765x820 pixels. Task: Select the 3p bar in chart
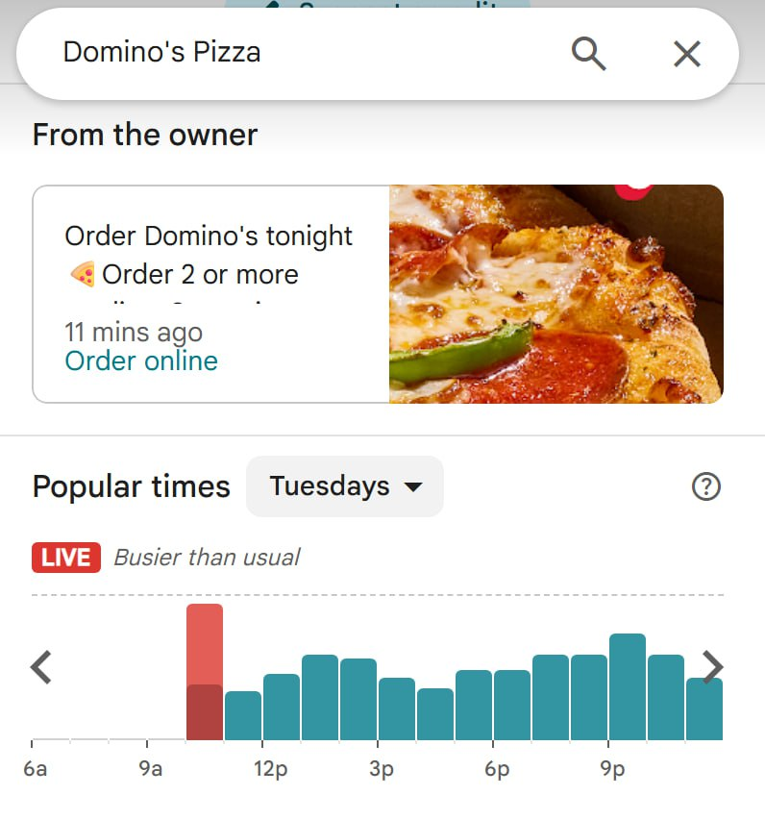click(x=397, y=708)
